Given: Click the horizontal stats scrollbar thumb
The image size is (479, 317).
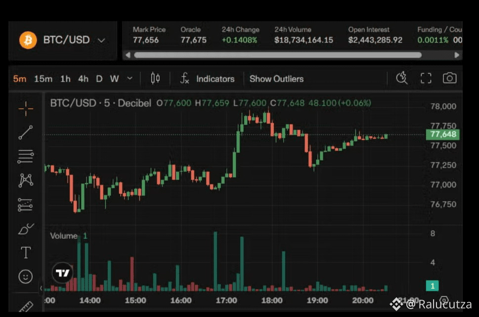Looking at the screenshot, I should point(278,55).
